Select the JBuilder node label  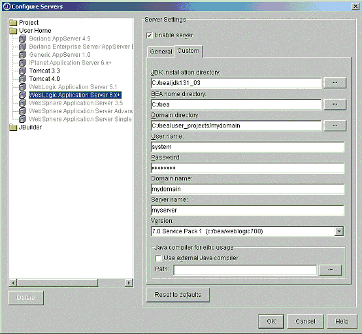pos(30,127)
